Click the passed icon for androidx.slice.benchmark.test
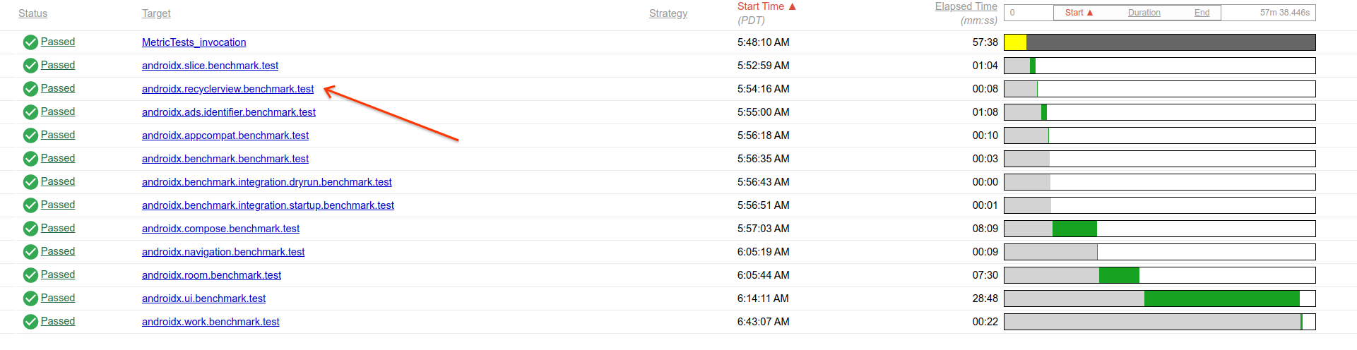 click(x=30, y=66)
